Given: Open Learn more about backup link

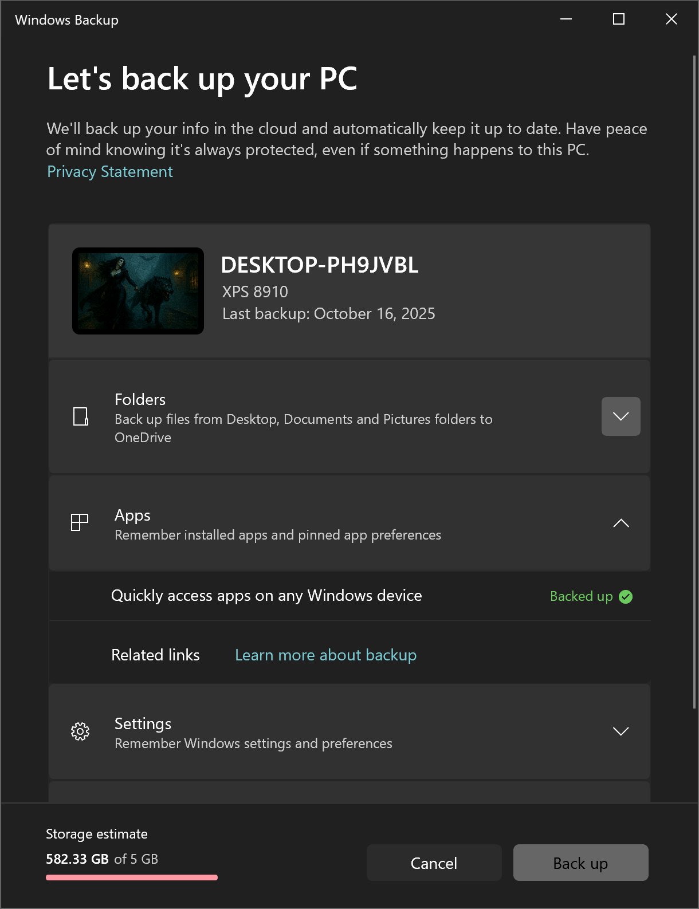Looking at the screenshot, I should (325, 655).
